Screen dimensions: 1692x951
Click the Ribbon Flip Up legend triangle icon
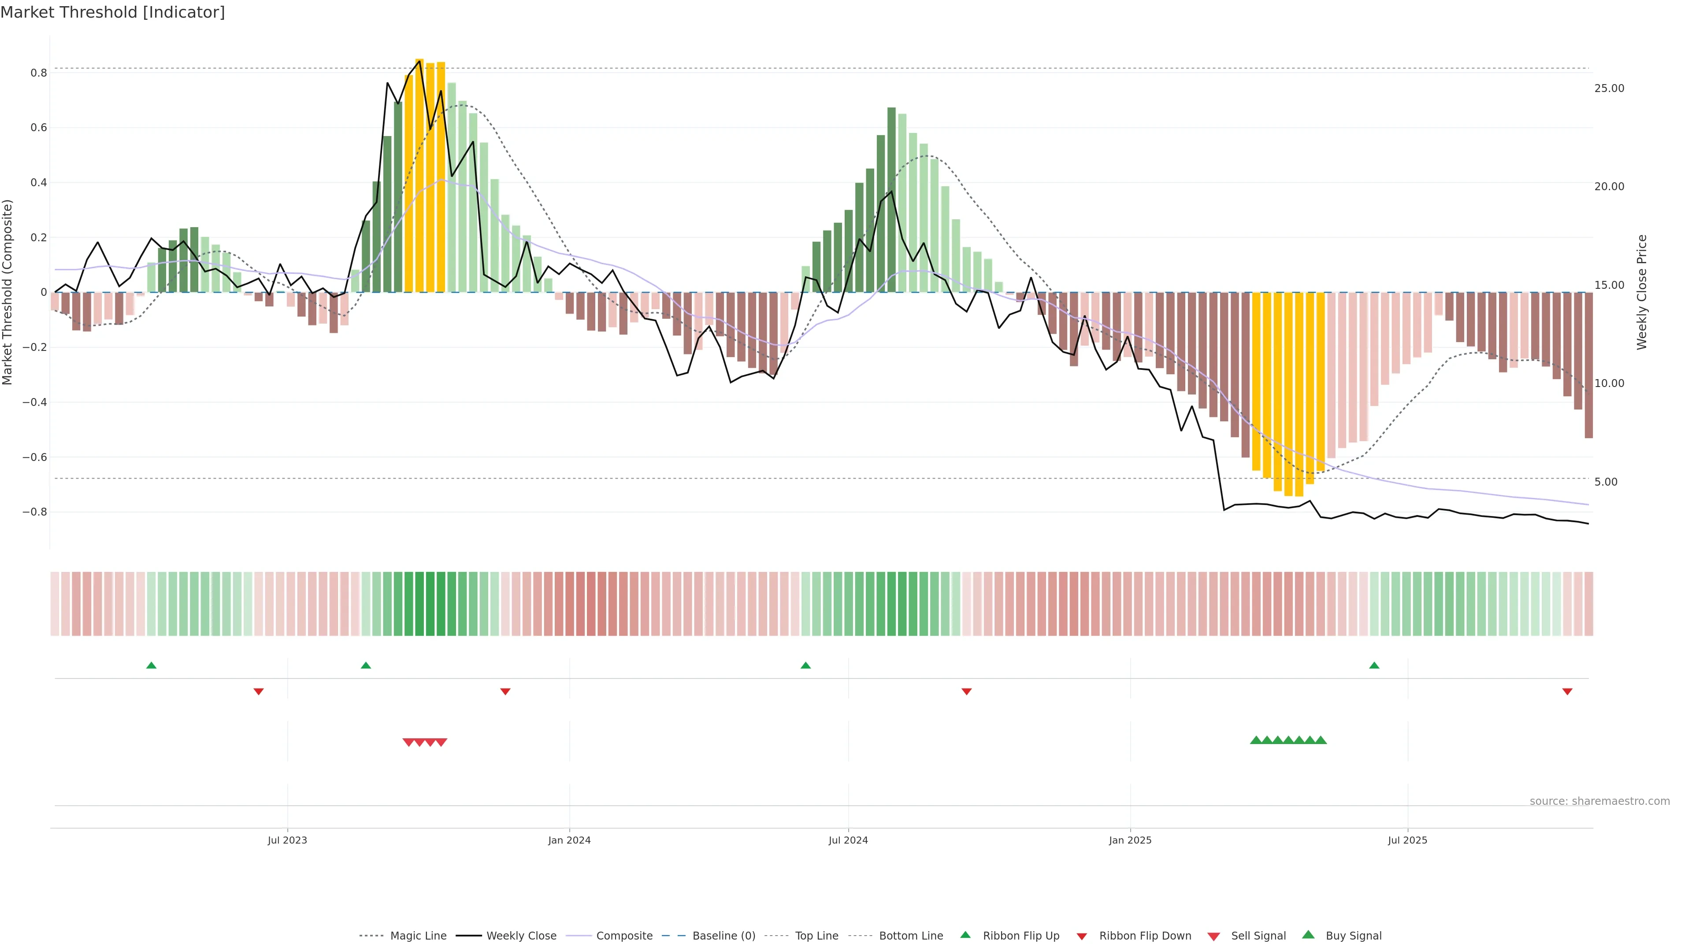(965, 935)
